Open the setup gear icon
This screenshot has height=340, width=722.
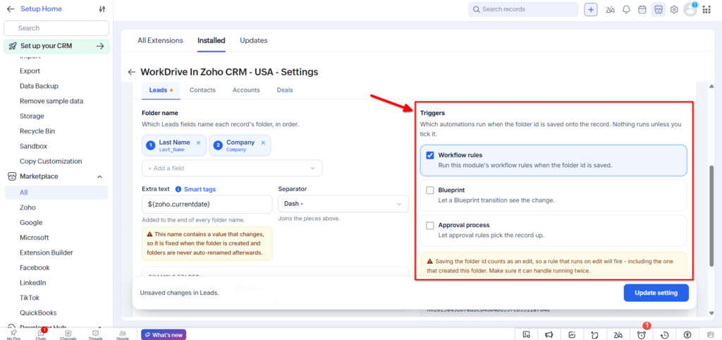(674, 10)
